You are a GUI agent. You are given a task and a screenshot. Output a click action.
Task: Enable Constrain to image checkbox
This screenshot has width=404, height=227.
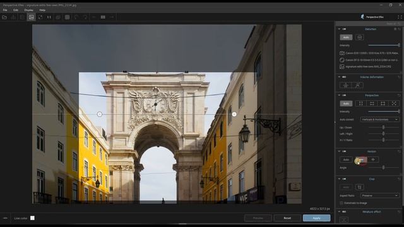(342, 203)
